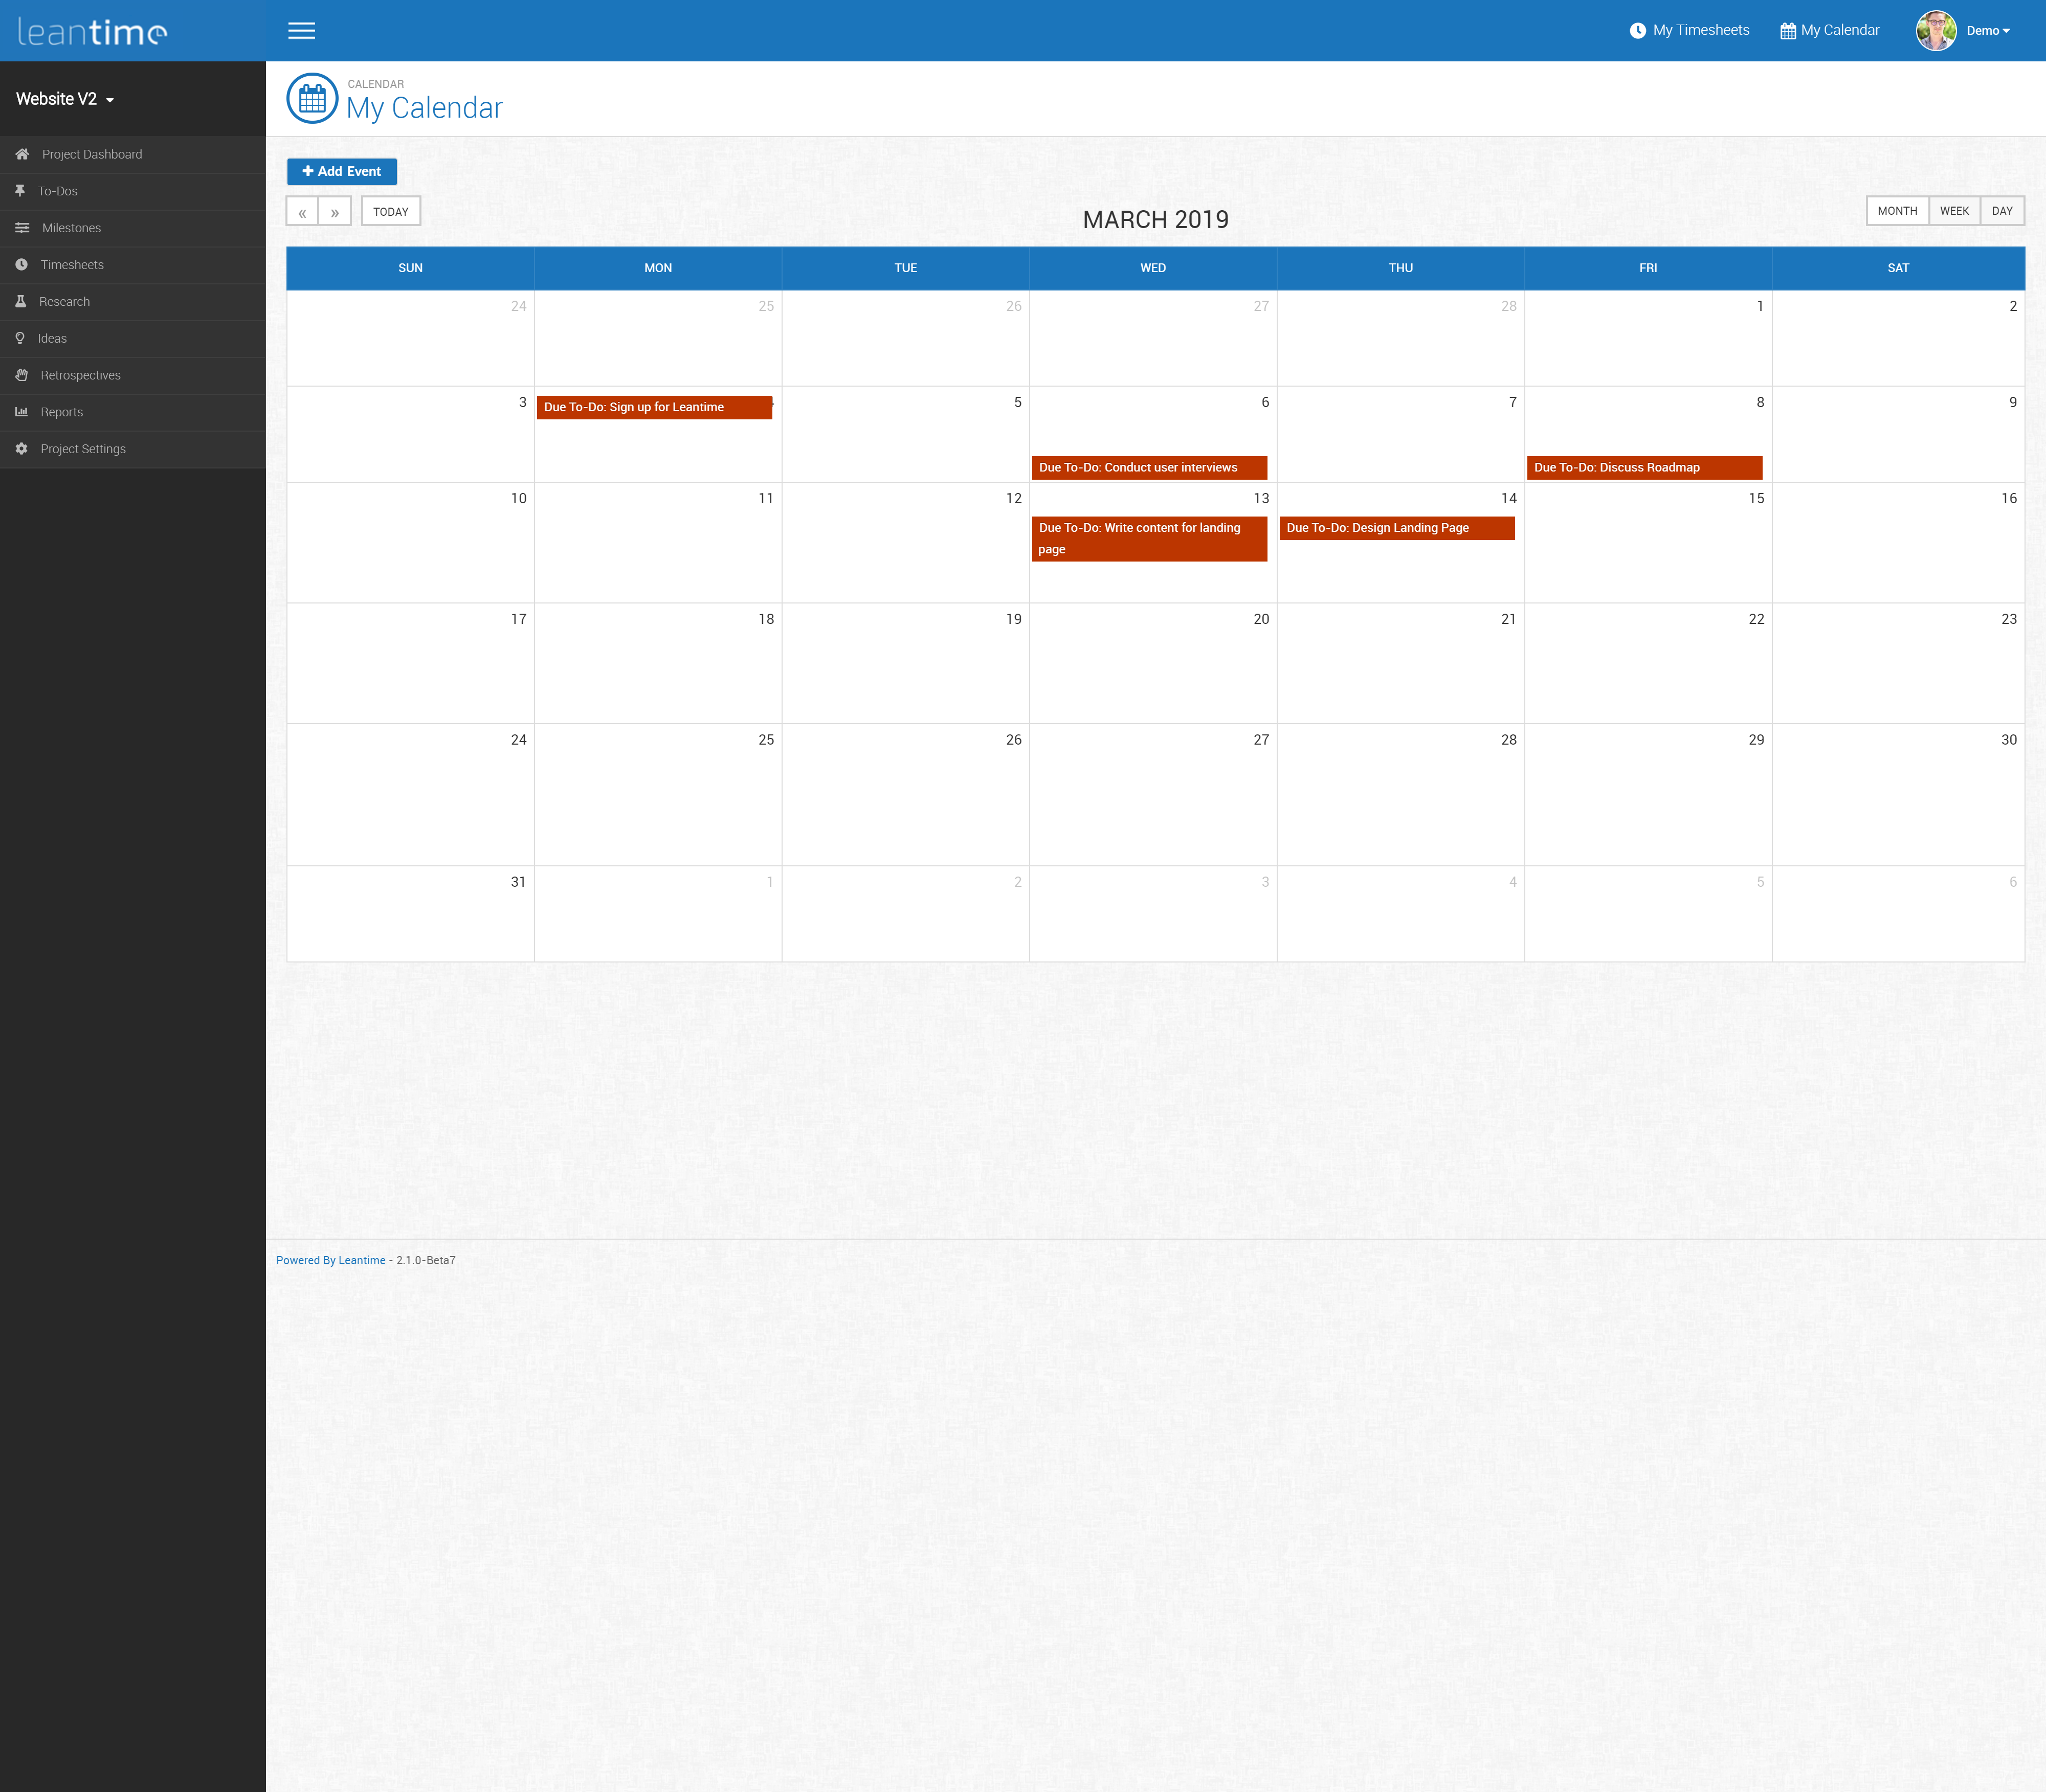This screenshot has width=2046, height=1792.
Task: Click the lightbulb icon beside Ideas
Action: point(20,338)
